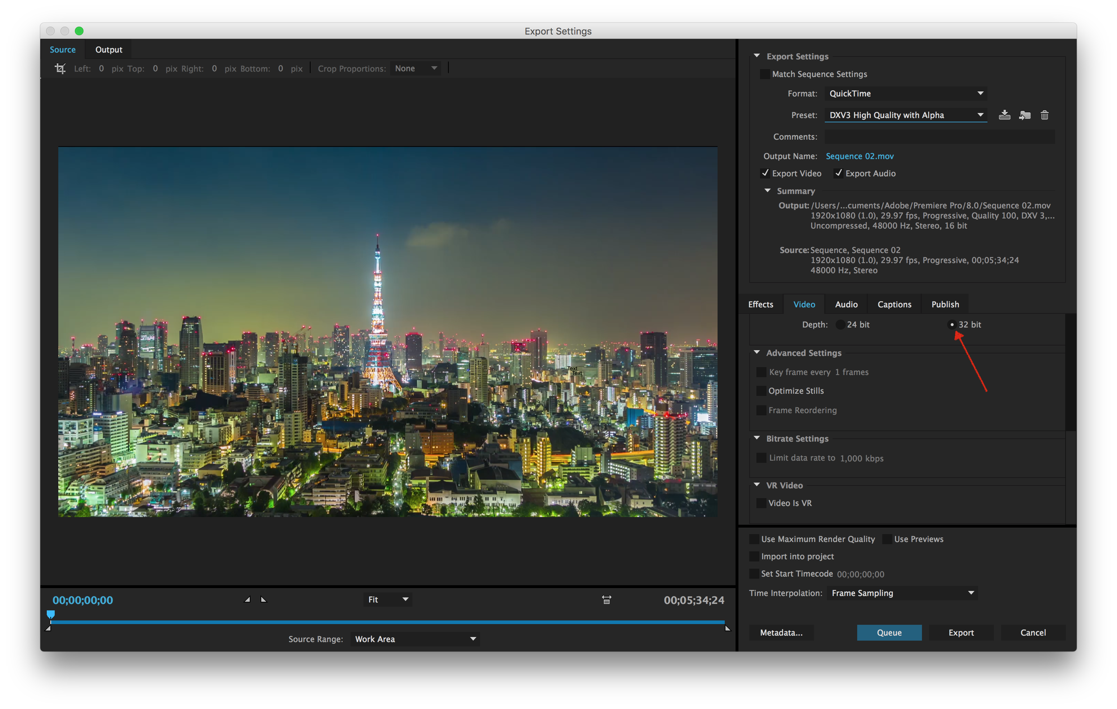1117x709 pixels.
Task: Click the blue playhead on timeline
Action: pyautogui.click(x=51, y=614)
